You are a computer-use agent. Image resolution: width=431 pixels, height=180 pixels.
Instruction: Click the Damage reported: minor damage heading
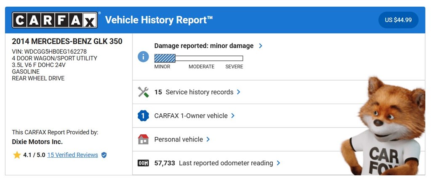click(x=204, y=46)
